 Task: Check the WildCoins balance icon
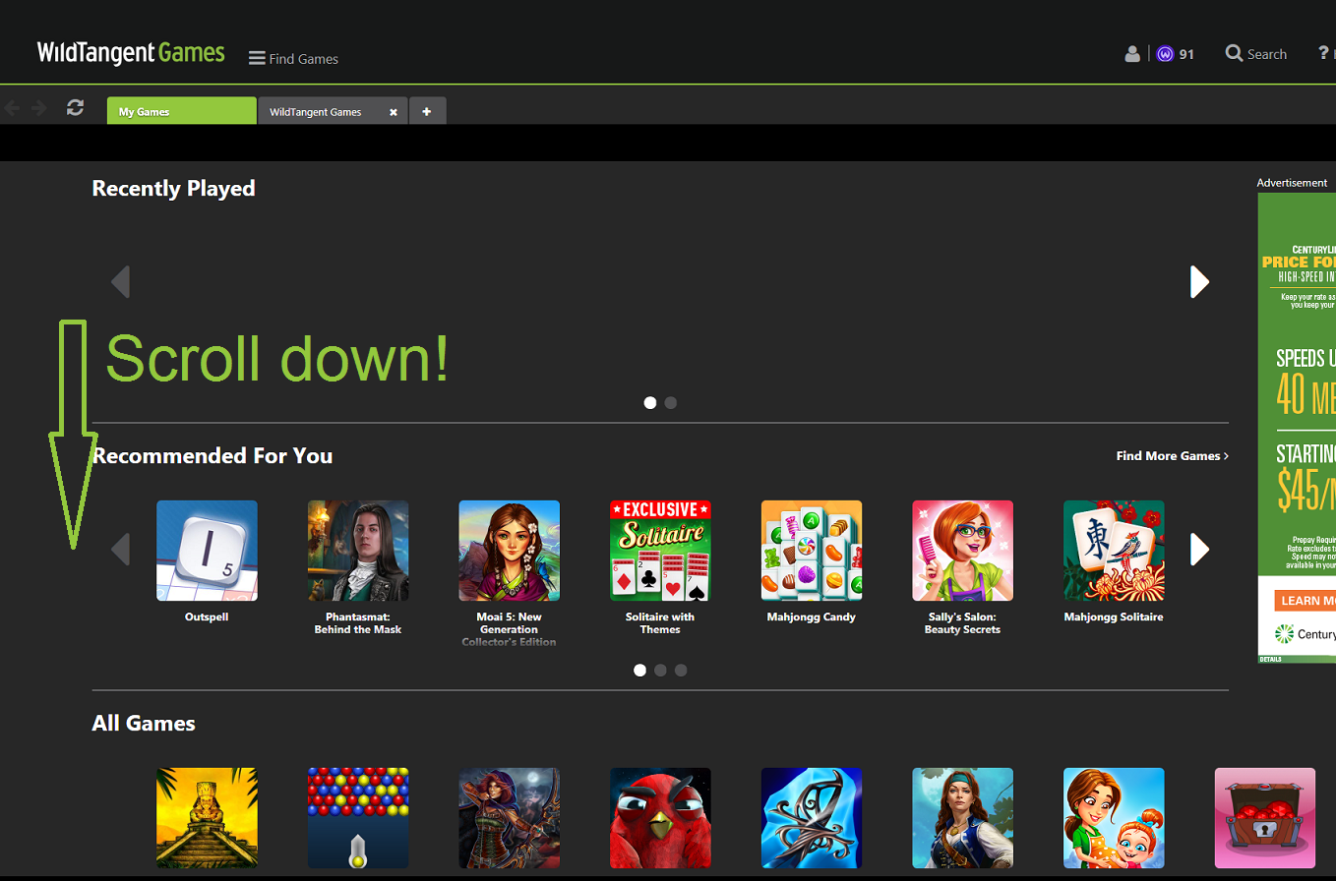[1166, 54]
